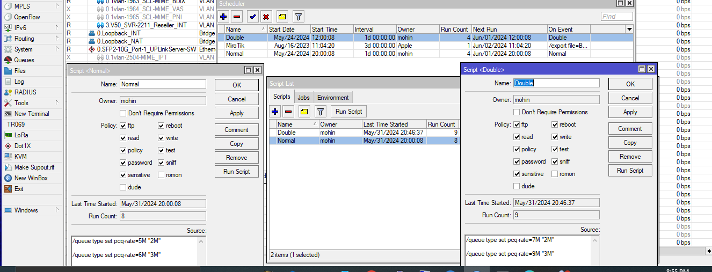Expand the MPLS submenu

click(x=57, y=6)
